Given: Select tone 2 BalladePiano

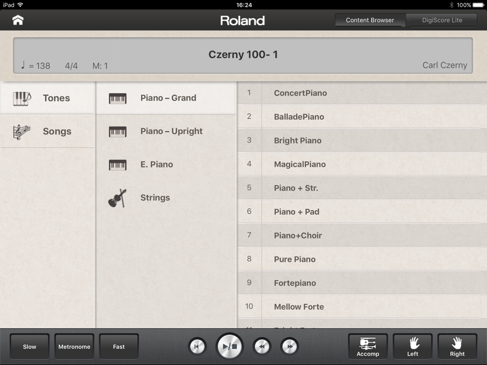Looking at the screenshot, I should (x=362, y=116).
